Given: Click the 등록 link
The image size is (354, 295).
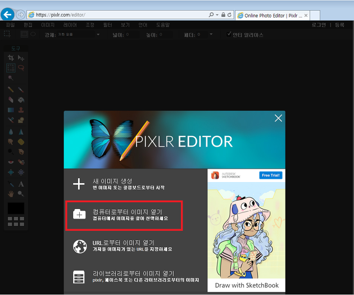Looking at the screenshot, I should point(339,25).
